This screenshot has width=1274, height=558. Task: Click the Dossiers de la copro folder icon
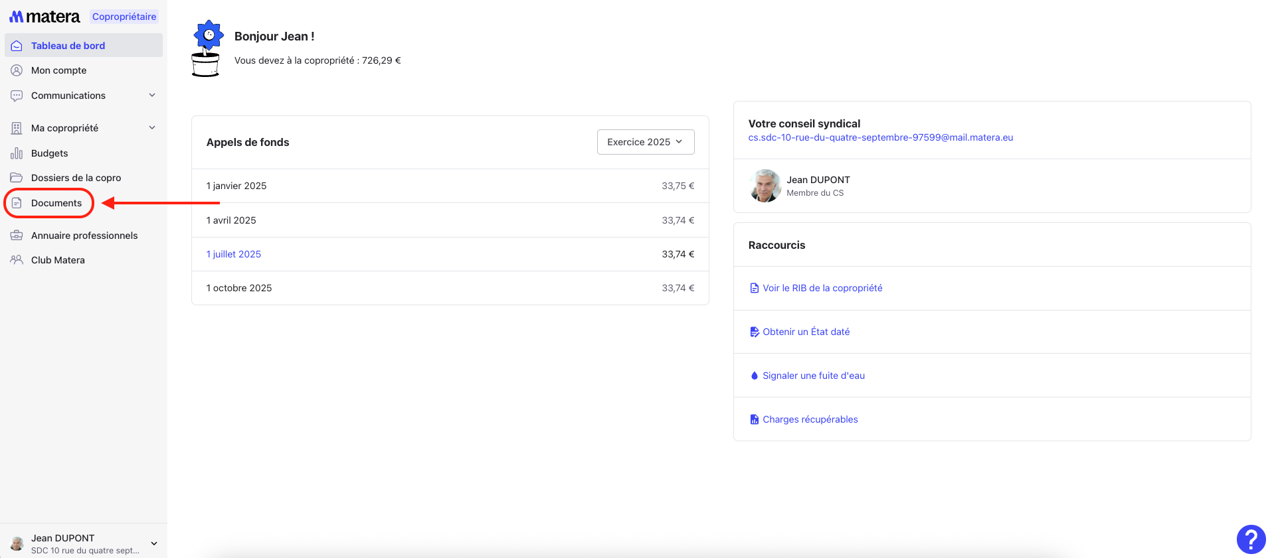(x=17, y=178)
